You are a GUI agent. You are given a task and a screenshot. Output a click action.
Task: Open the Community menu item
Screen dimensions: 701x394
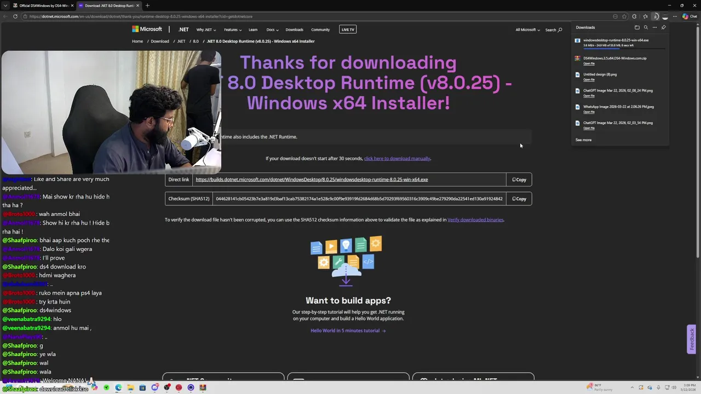point(320,30)
